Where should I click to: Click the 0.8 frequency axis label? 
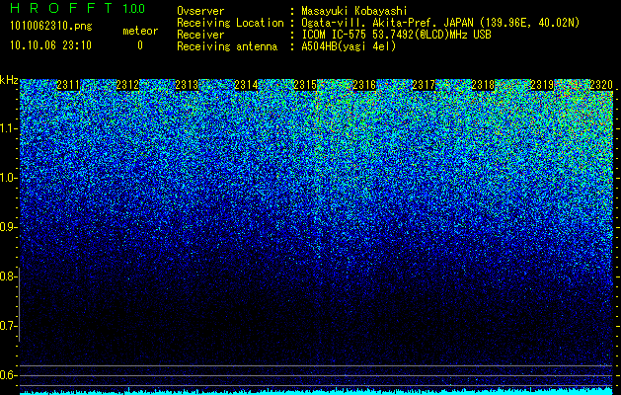(x=8, y=276)
